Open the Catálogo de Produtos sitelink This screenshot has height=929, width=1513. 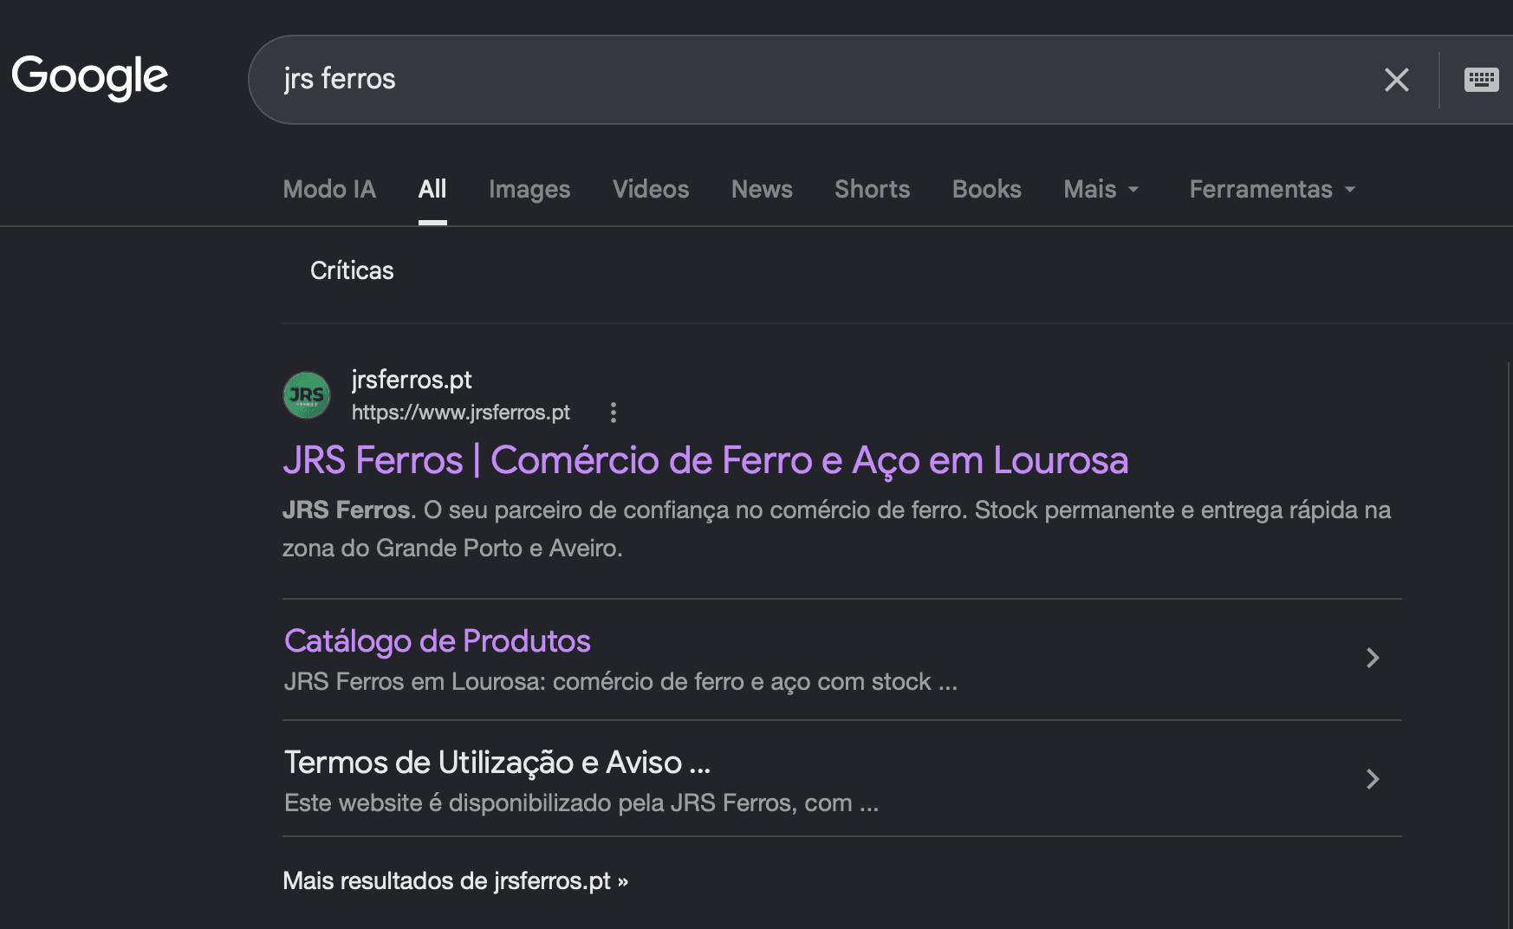coord(438,641)
